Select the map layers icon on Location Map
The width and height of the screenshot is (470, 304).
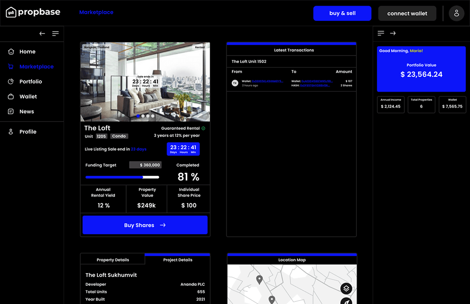point(346,288)
